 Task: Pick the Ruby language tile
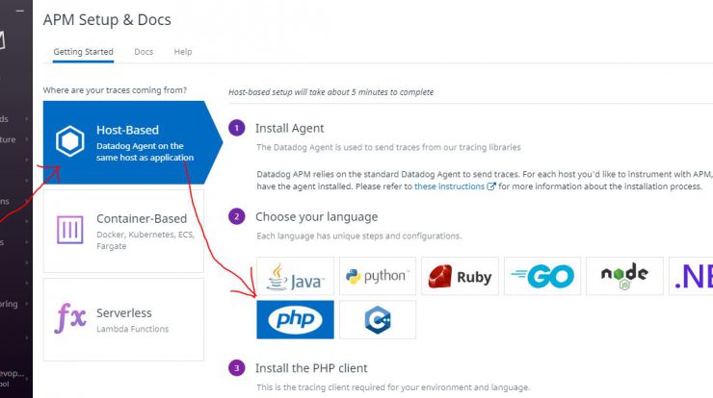point(460,276)
